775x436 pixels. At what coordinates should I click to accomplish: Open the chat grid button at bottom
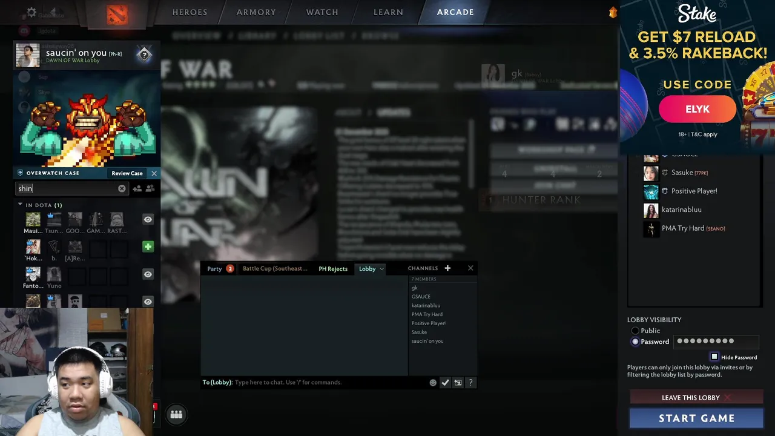(176, 414)
